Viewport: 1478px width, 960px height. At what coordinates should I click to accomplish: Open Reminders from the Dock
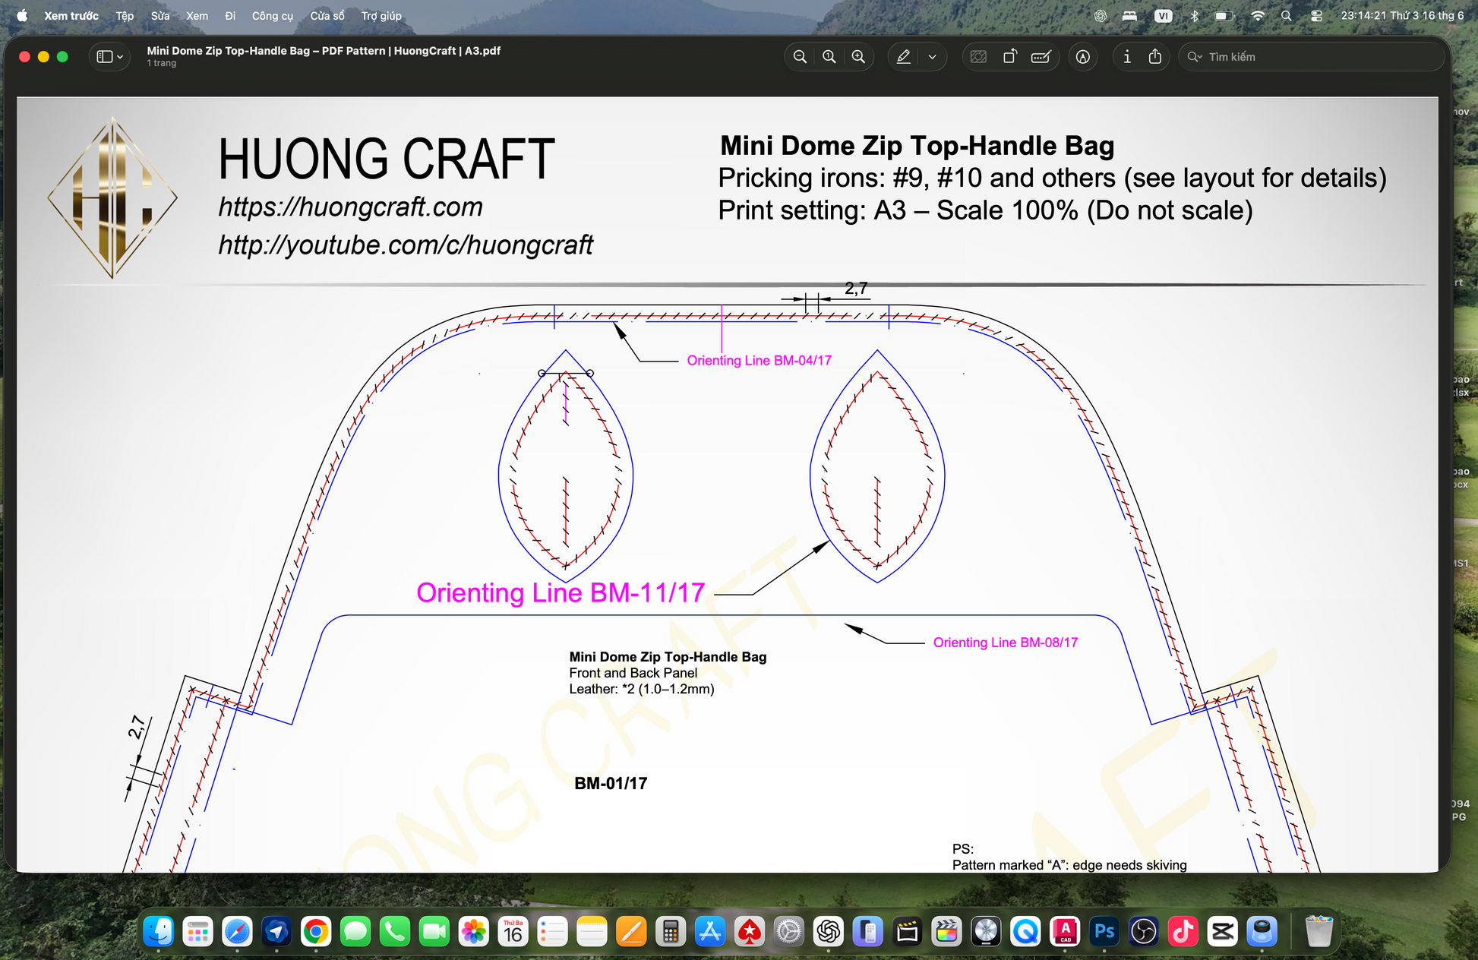point(553,931)
